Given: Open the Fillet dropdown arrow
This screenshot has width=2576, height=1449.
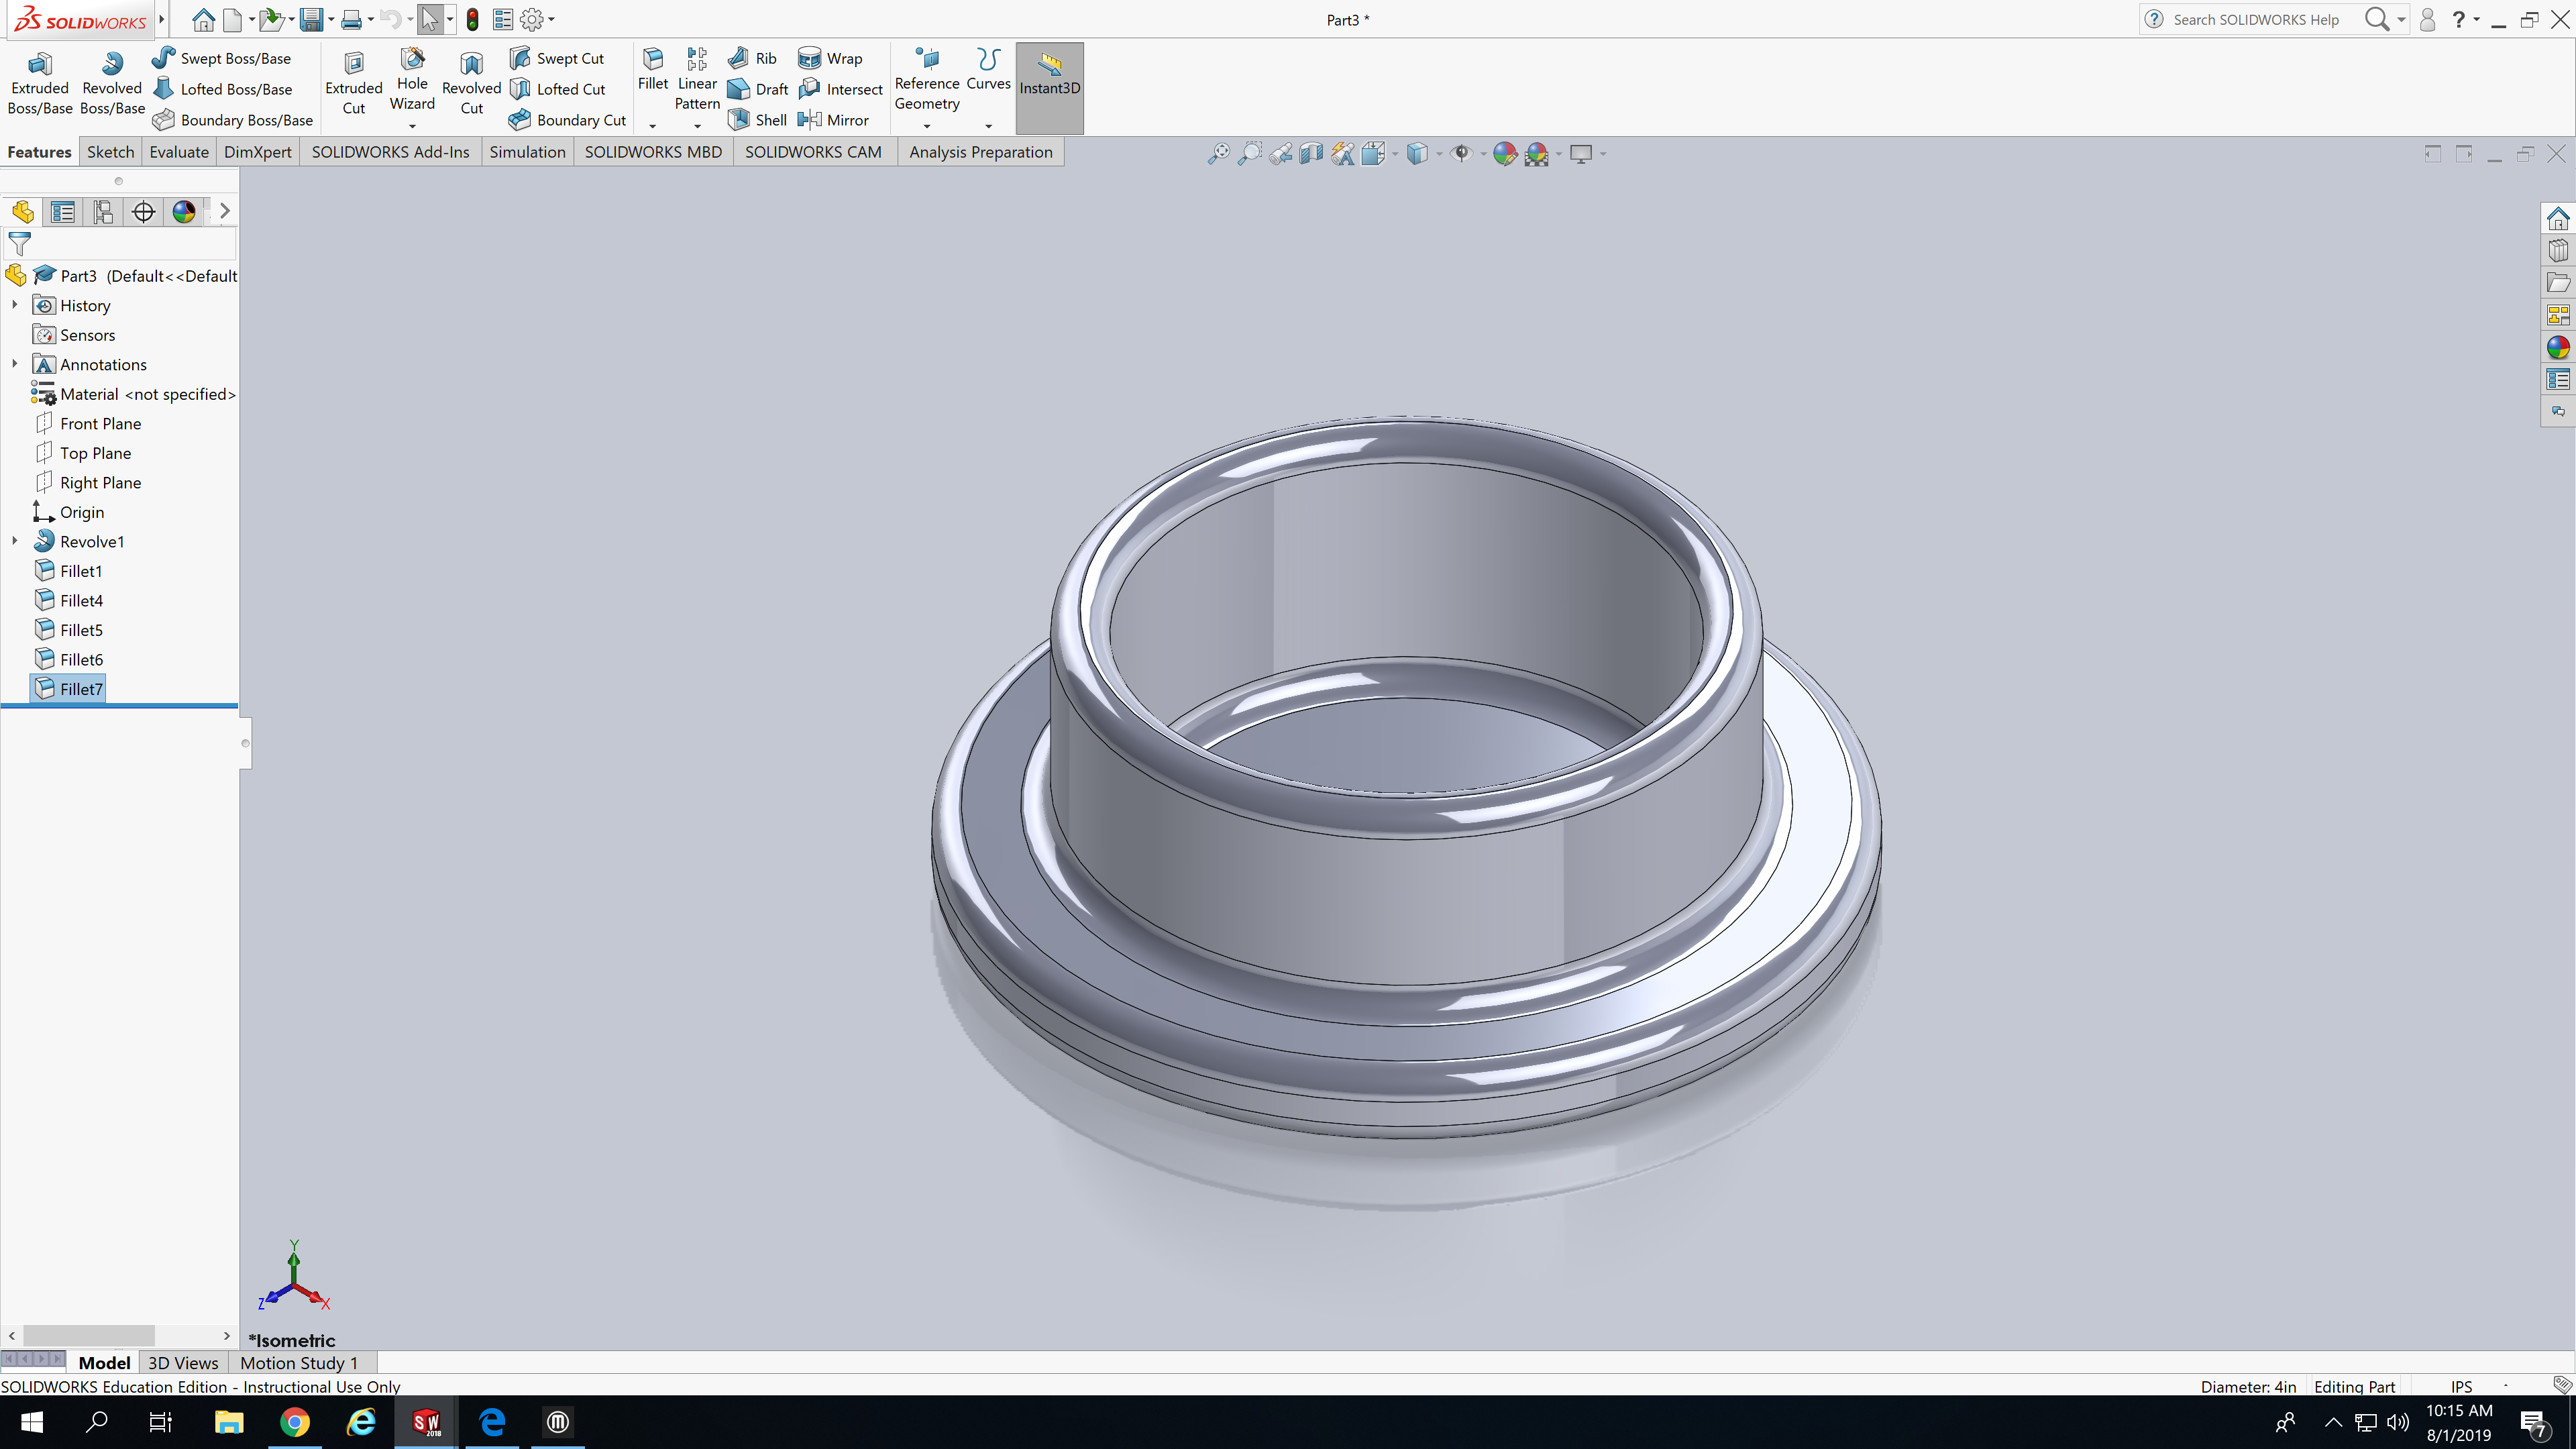Looking at the screenshot, I should click(x=652, y=126).
